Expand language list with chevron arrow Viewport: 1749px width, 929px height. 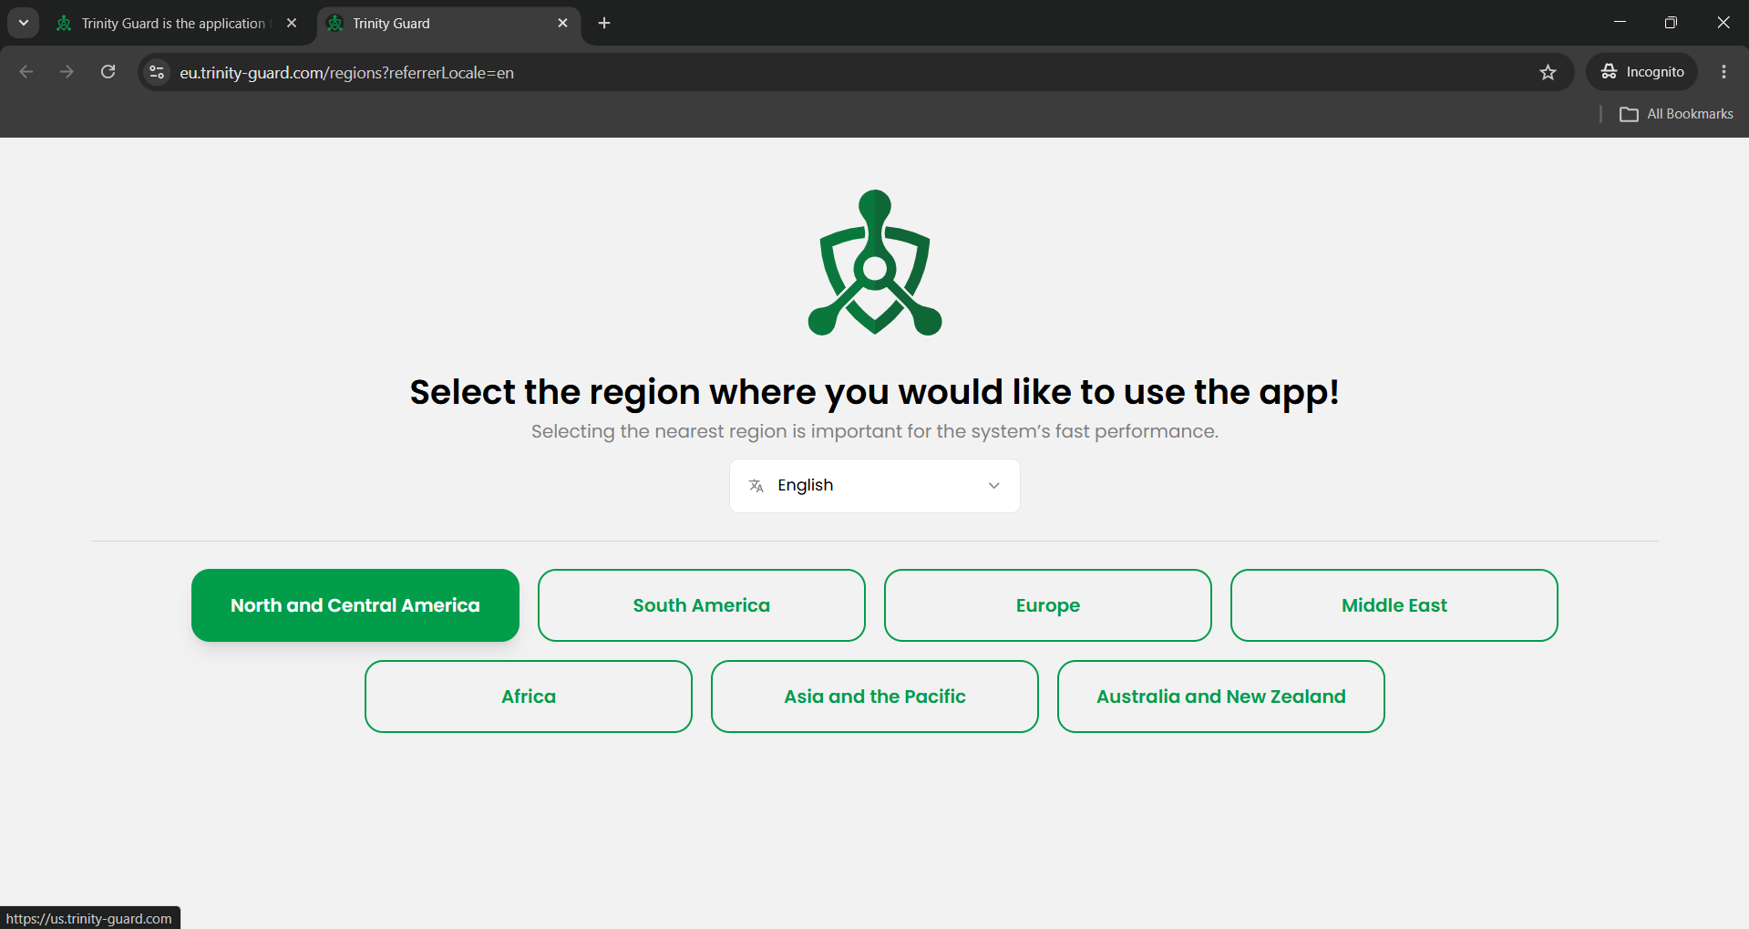tap(993, 486)
